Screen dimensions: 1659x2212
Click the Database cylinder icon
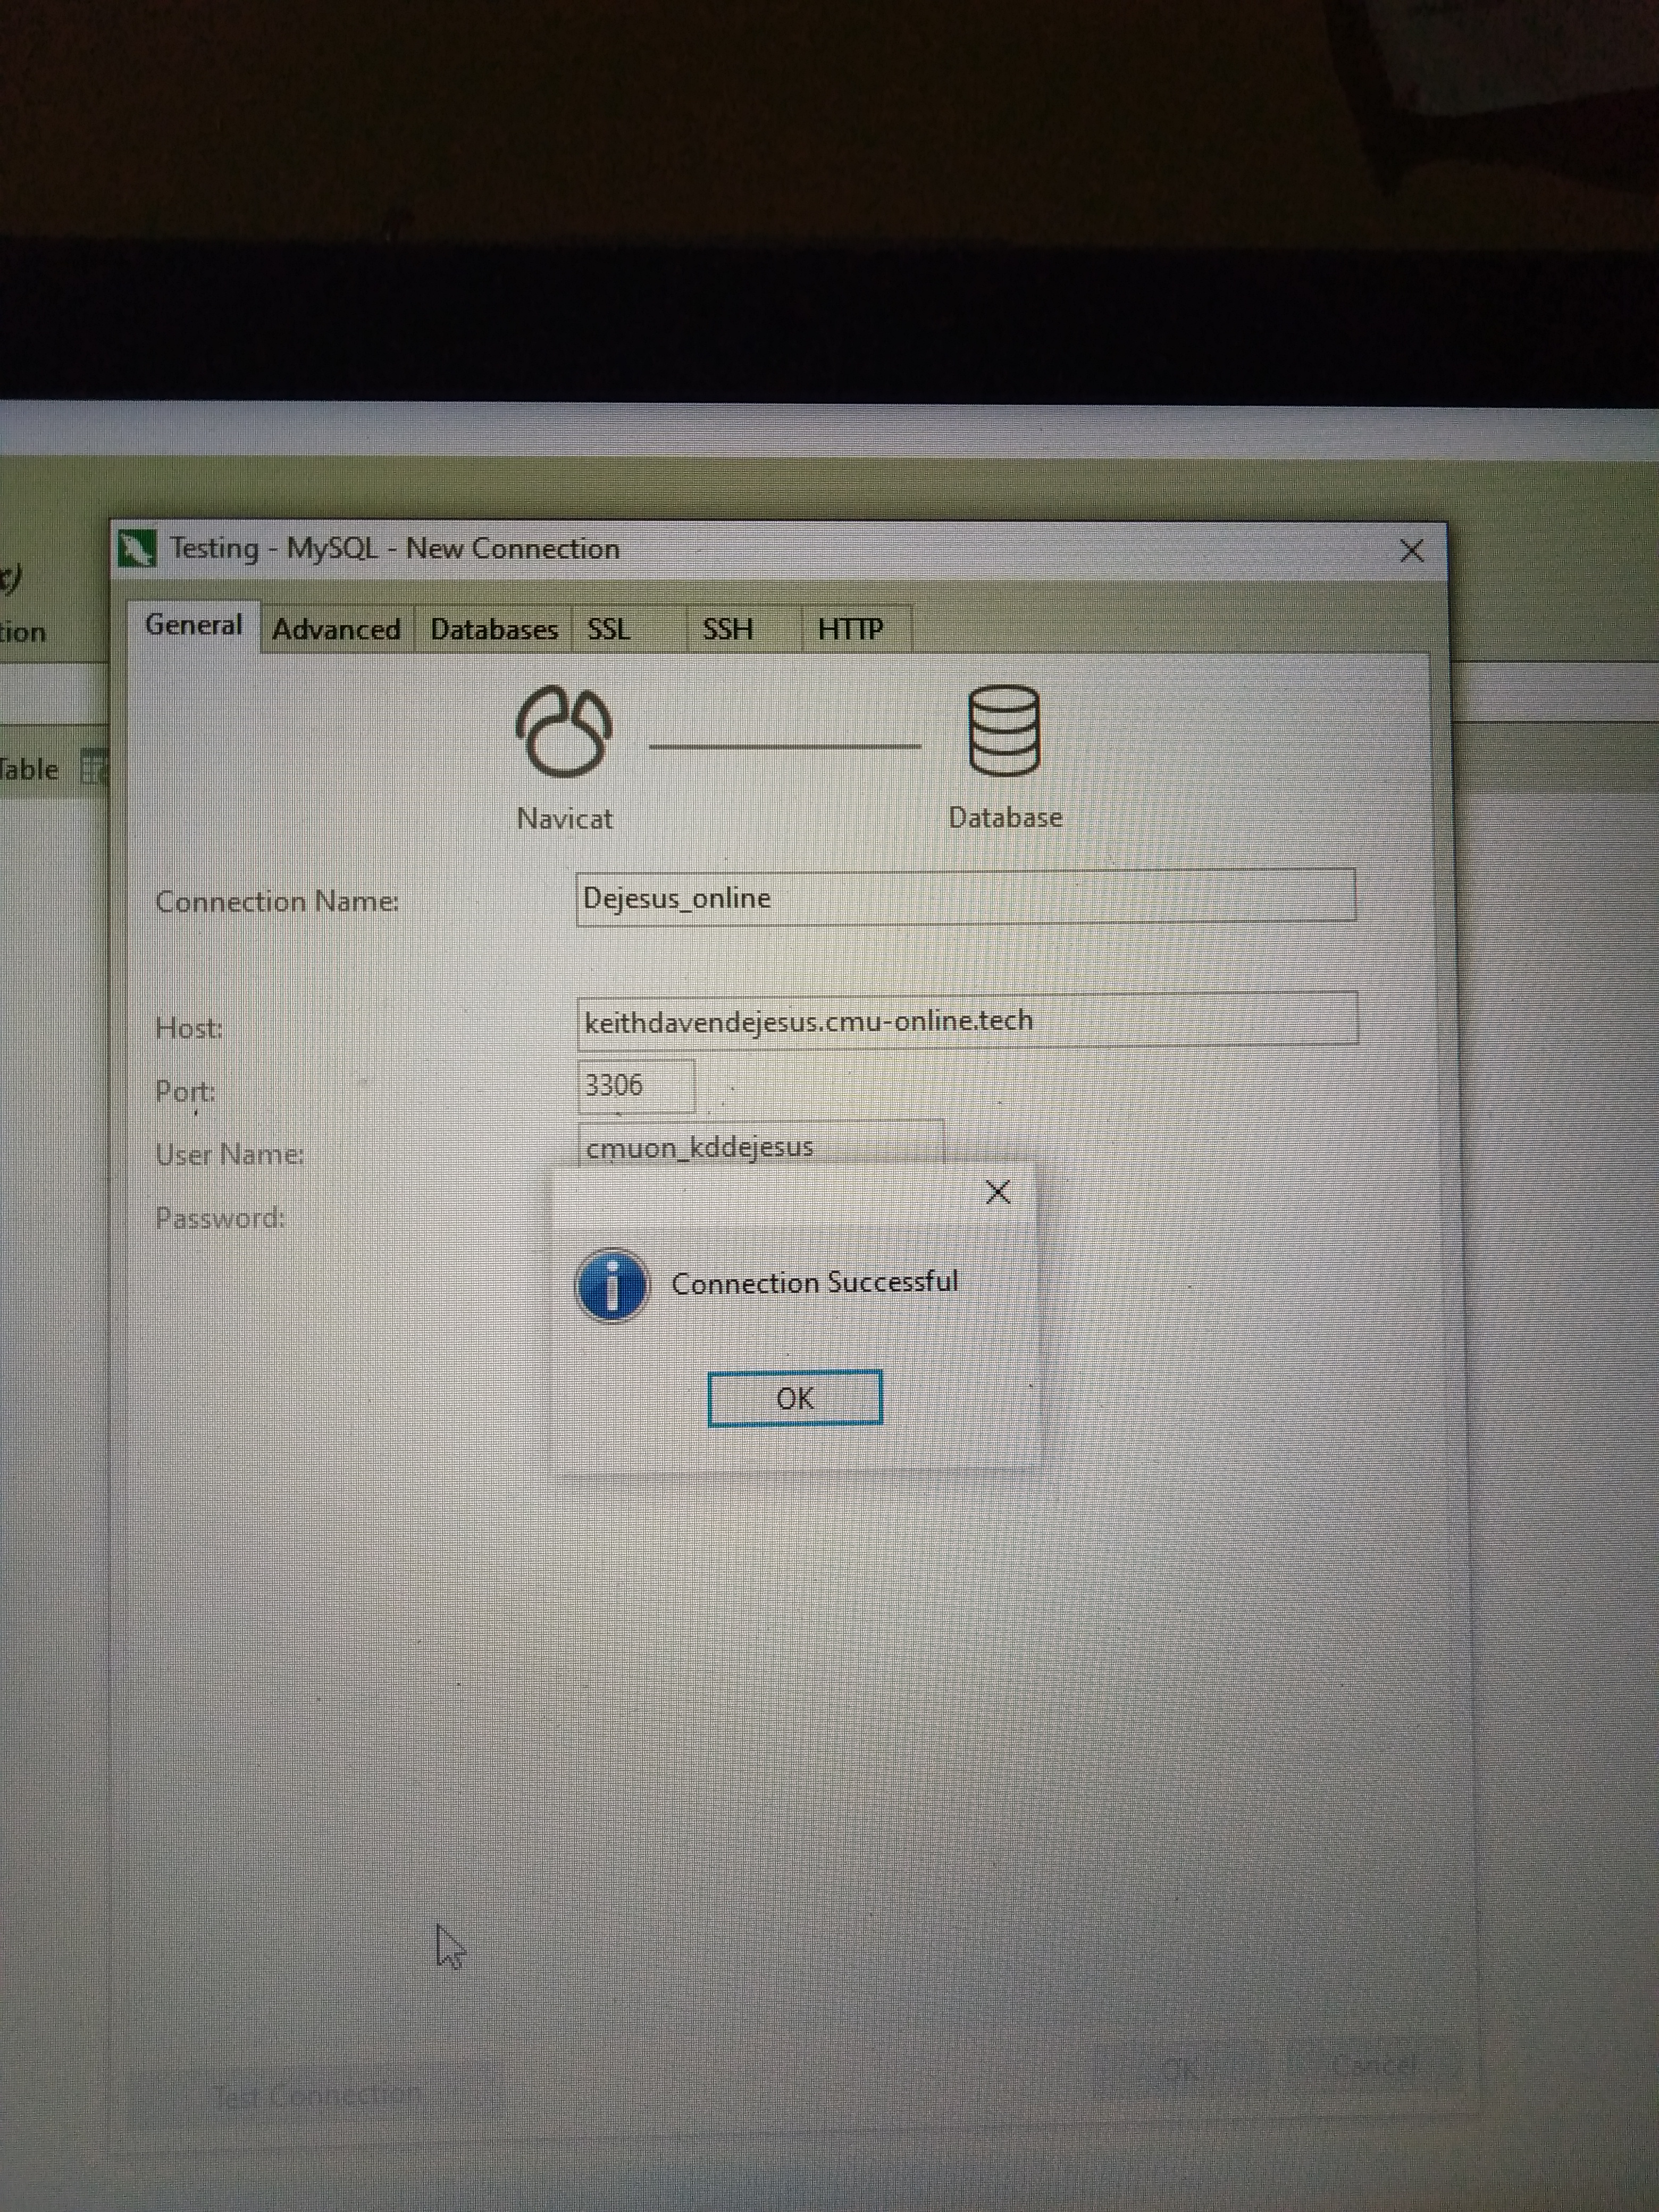[1004, 731]
